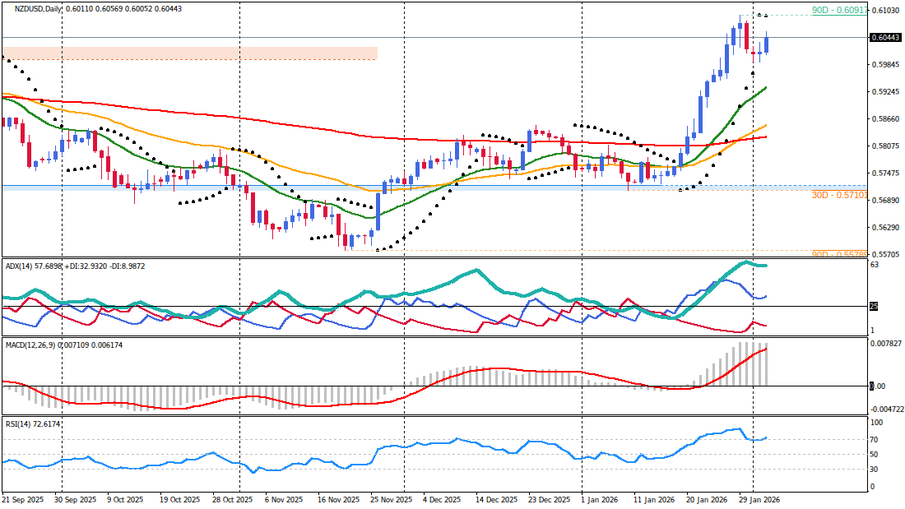Click the 30D - 0.57101 level label
The width and height of the screenshot is (905, 509).
tap(839, 195)
